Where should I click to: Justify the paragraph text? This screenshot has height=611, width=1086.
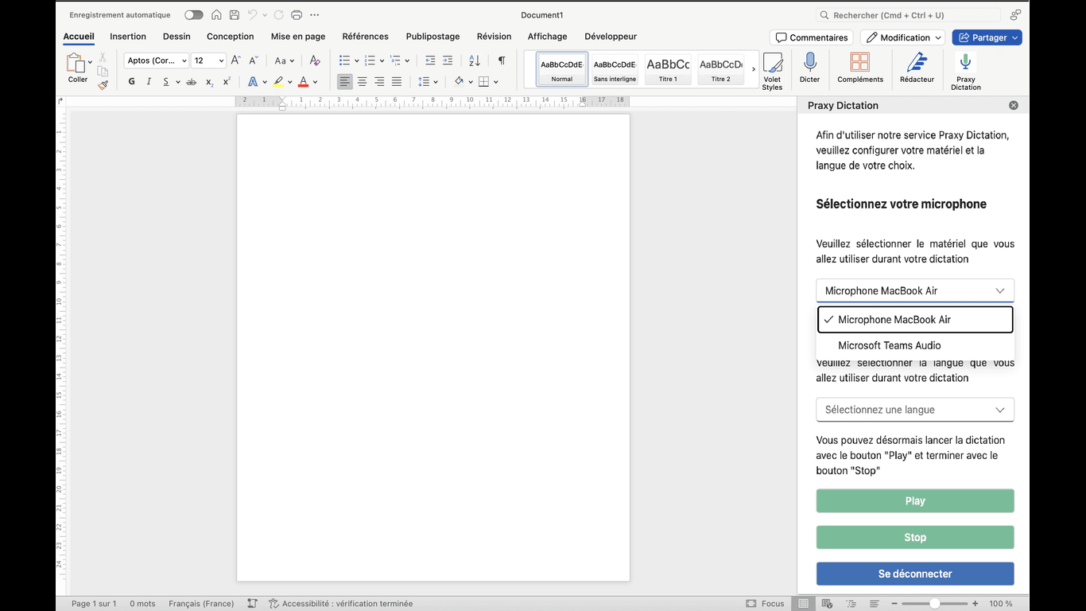[397, 82]
